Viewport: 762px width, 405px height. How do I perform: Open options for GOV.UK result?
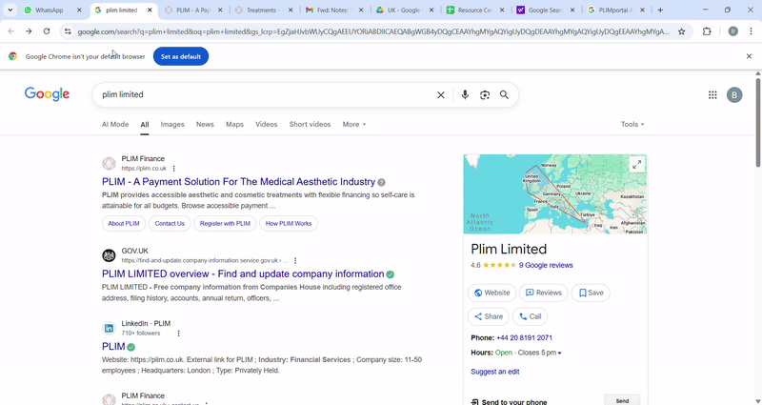tap(295, 260)
